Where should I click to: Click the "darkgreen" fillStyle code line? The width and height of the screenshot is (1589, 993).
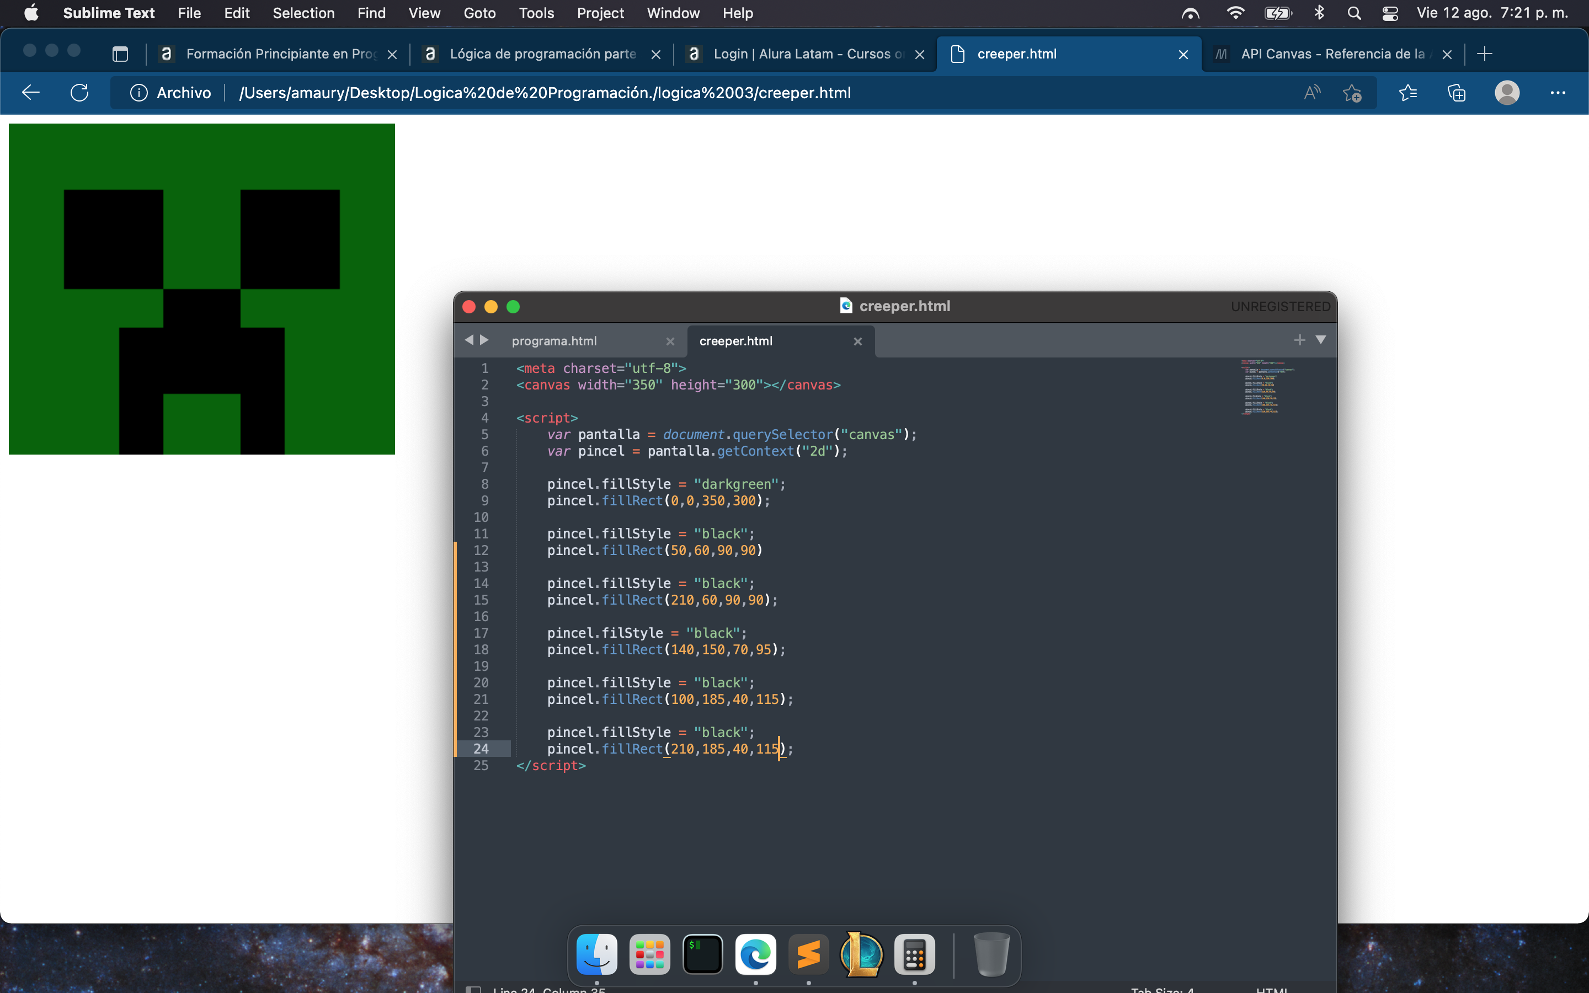point(666,484)
